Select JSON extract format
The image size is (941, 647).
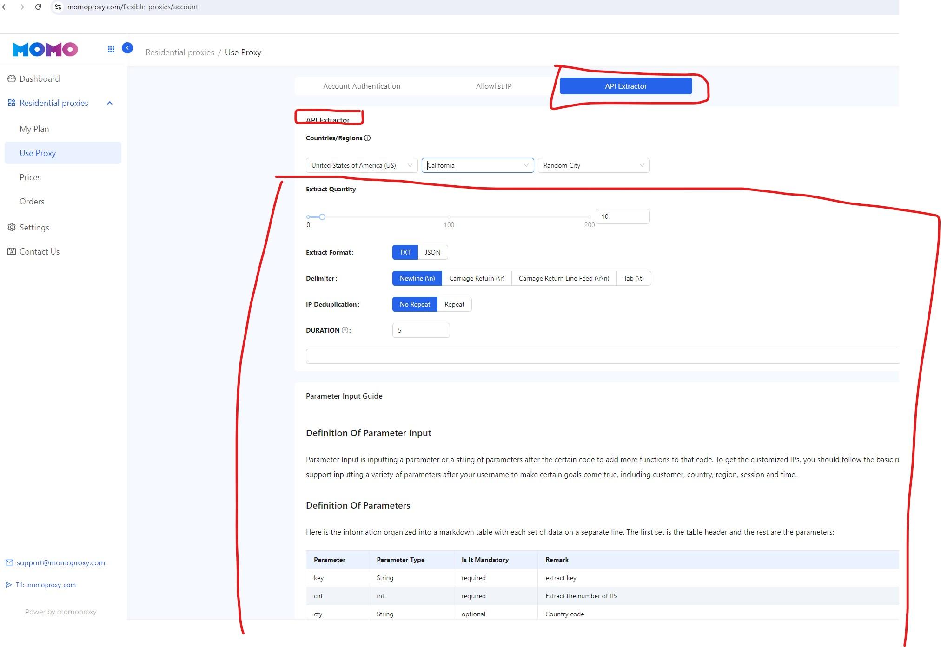click(x=432, y=252)
